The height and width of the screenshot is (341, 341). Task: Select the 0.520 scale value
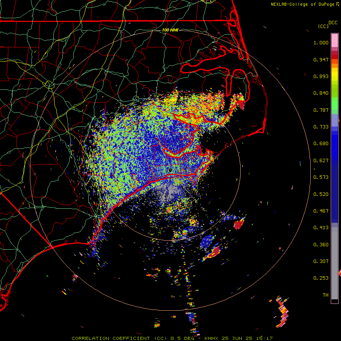[321, 194]
